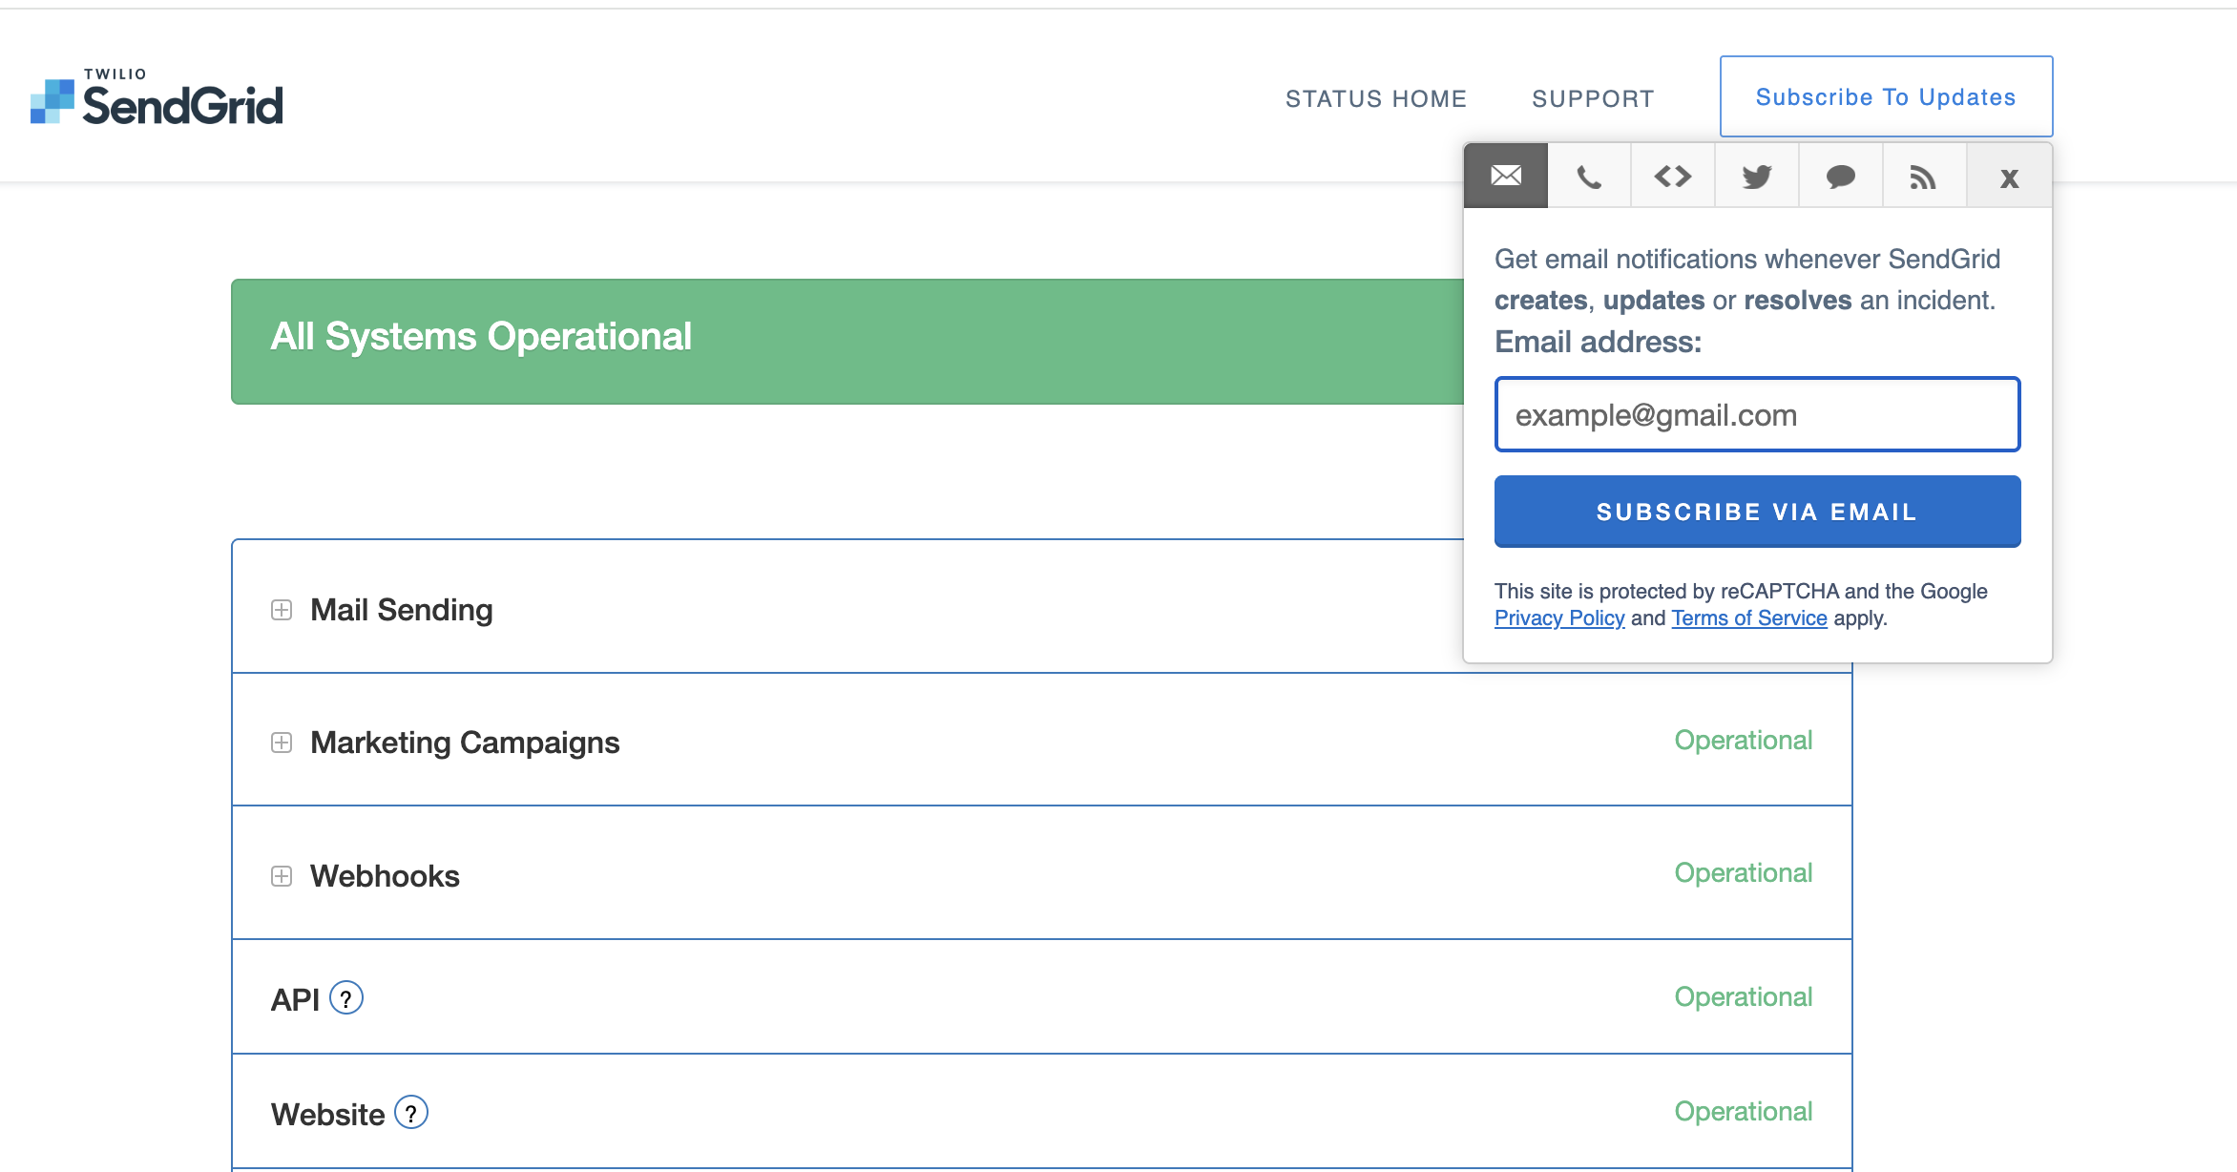Switch to the phone SMS subscription icon

click(1589, 177)
